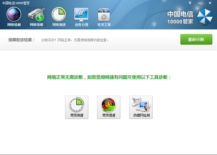217x155 pixels.
Task: Close the 10000管家 window
Action: [210, 3]
